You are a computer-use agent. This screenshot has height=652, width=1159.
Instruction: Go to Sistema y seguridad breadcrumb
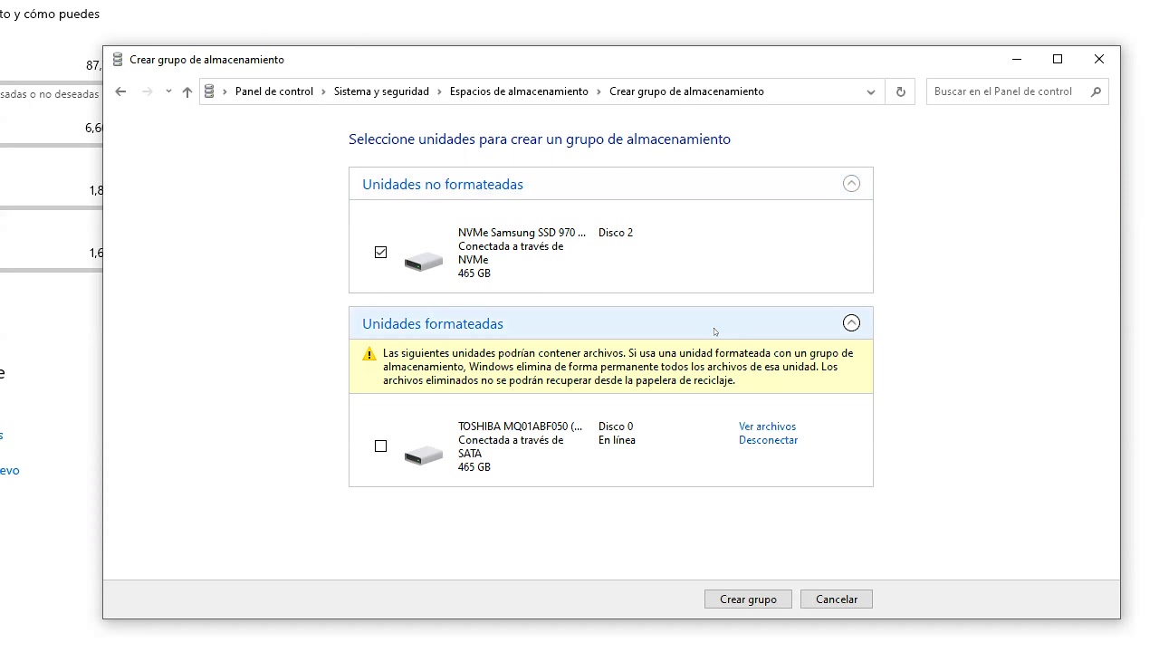click(x=381, y=91)
